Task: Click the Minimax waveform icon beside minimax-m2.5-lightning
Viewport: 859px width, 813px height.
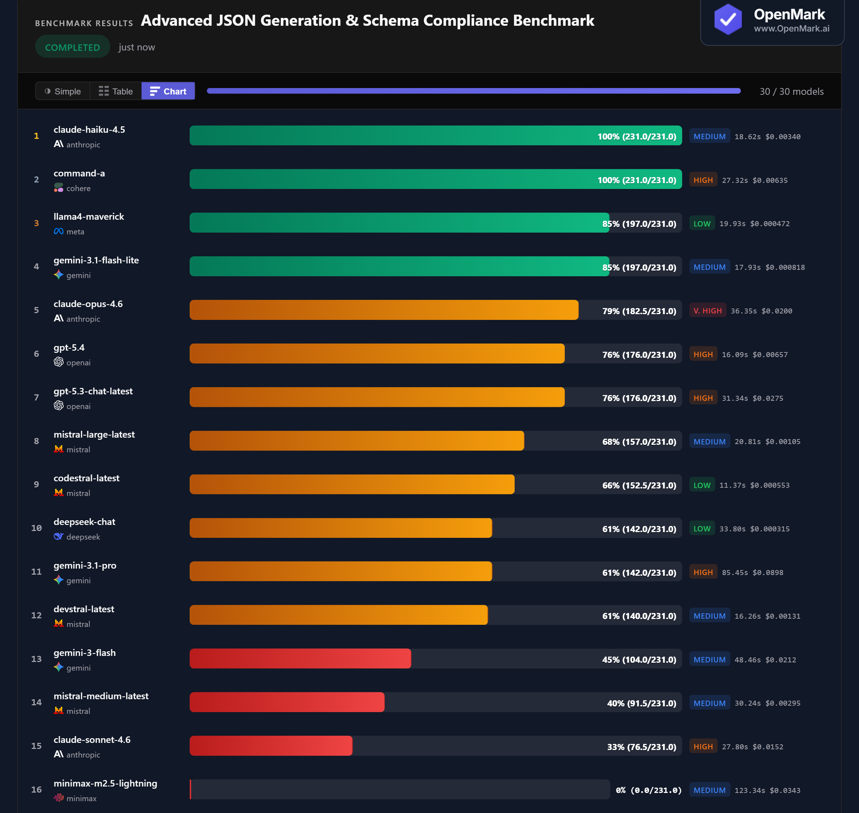Action: click(x=58, y=798)
